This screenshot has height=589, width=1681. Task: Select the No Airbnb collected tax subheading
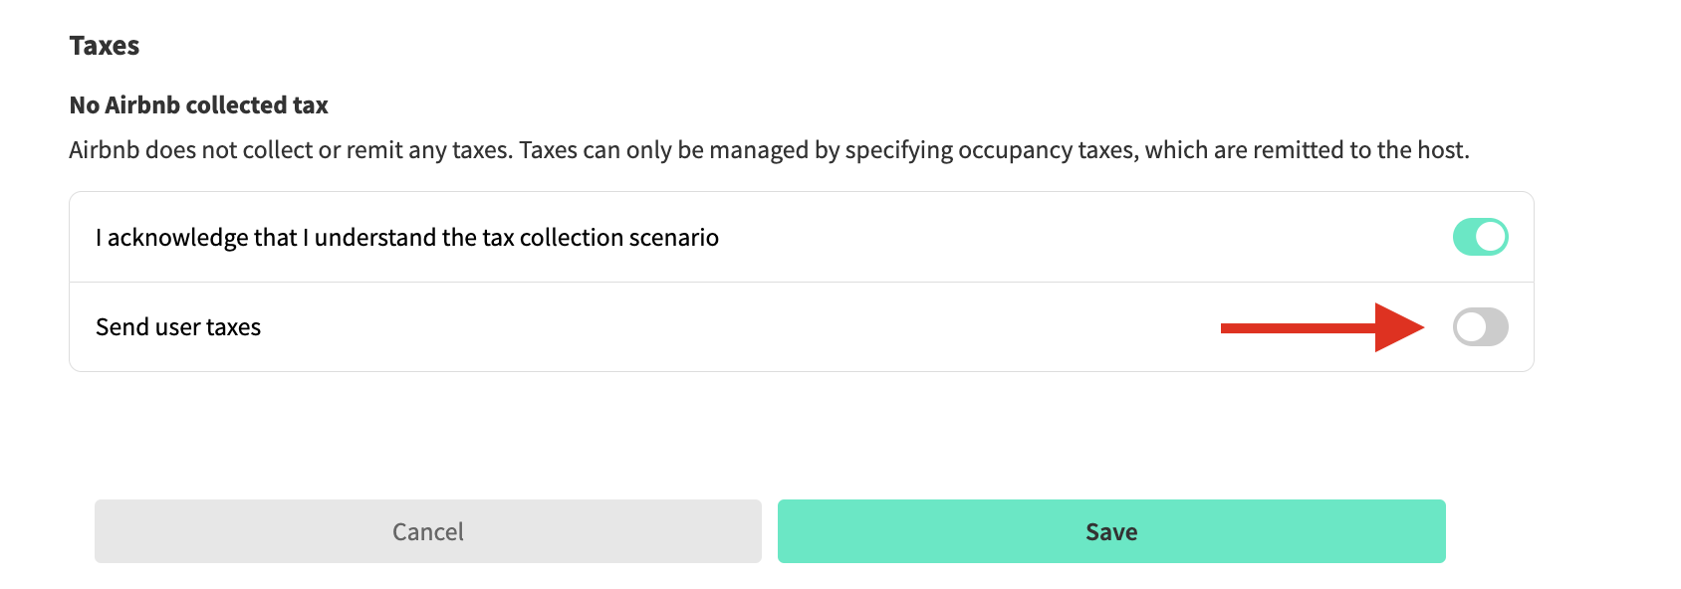(198, 105)
